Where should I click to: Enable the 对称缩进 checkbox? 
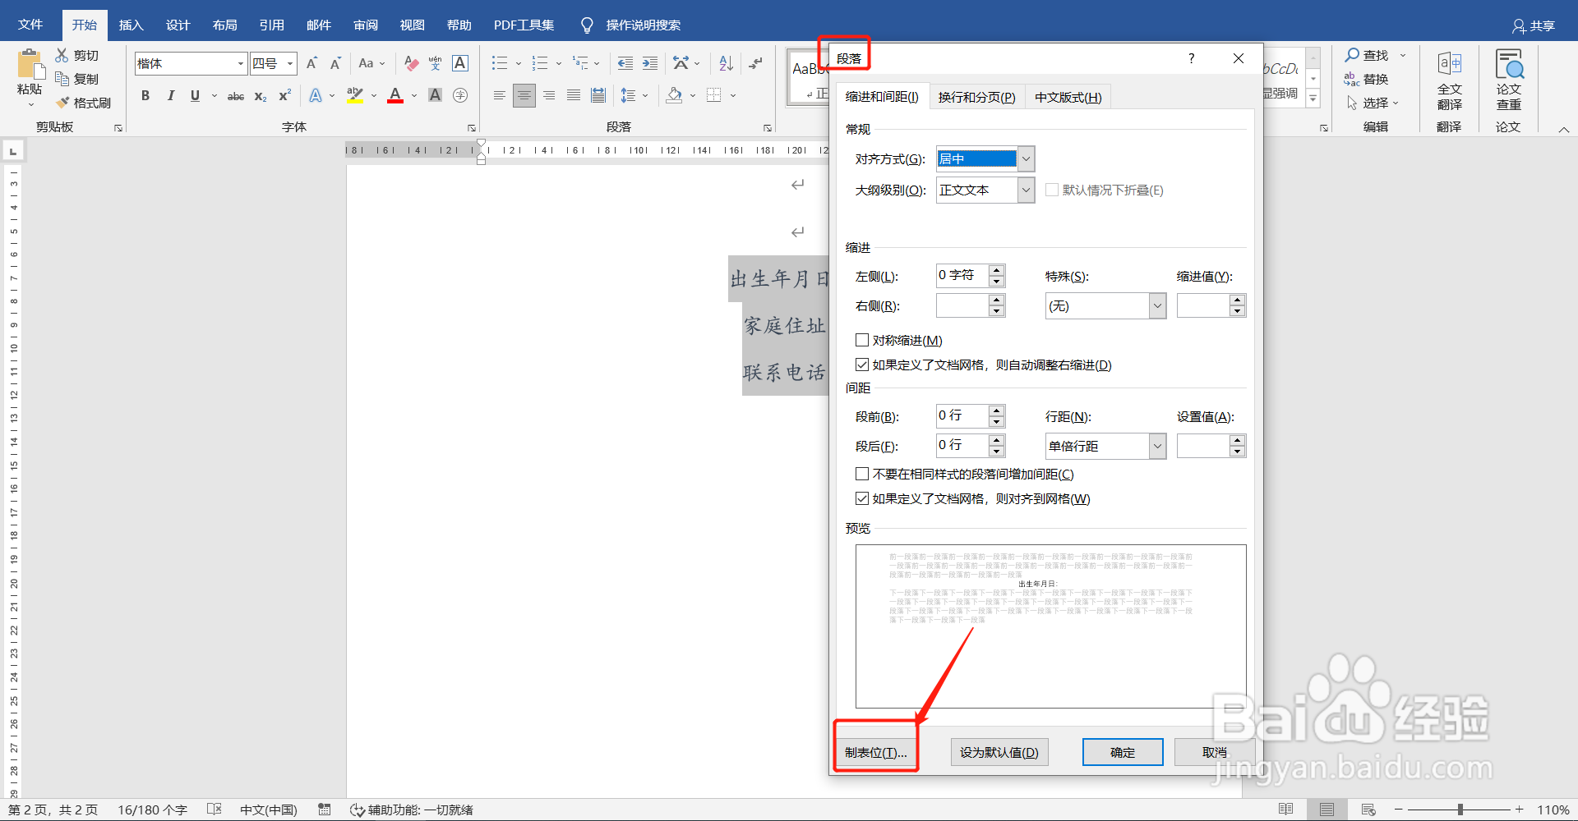click(x=862, y=339)
